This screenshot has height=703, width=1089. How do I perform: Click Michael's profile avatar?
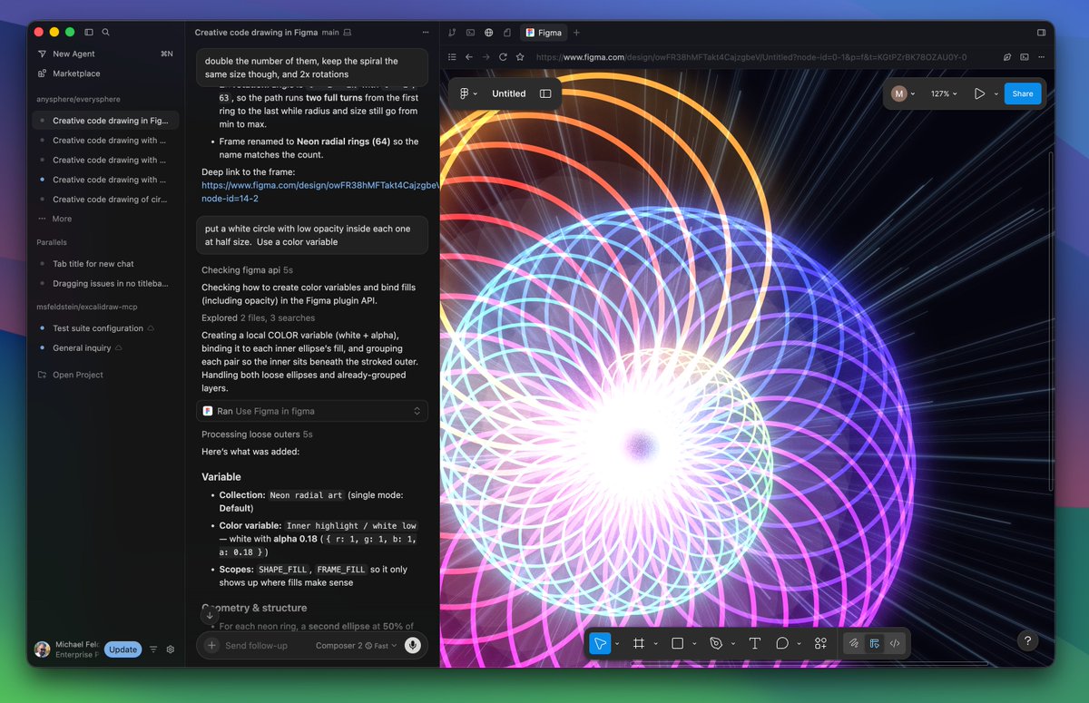[42, 649]
